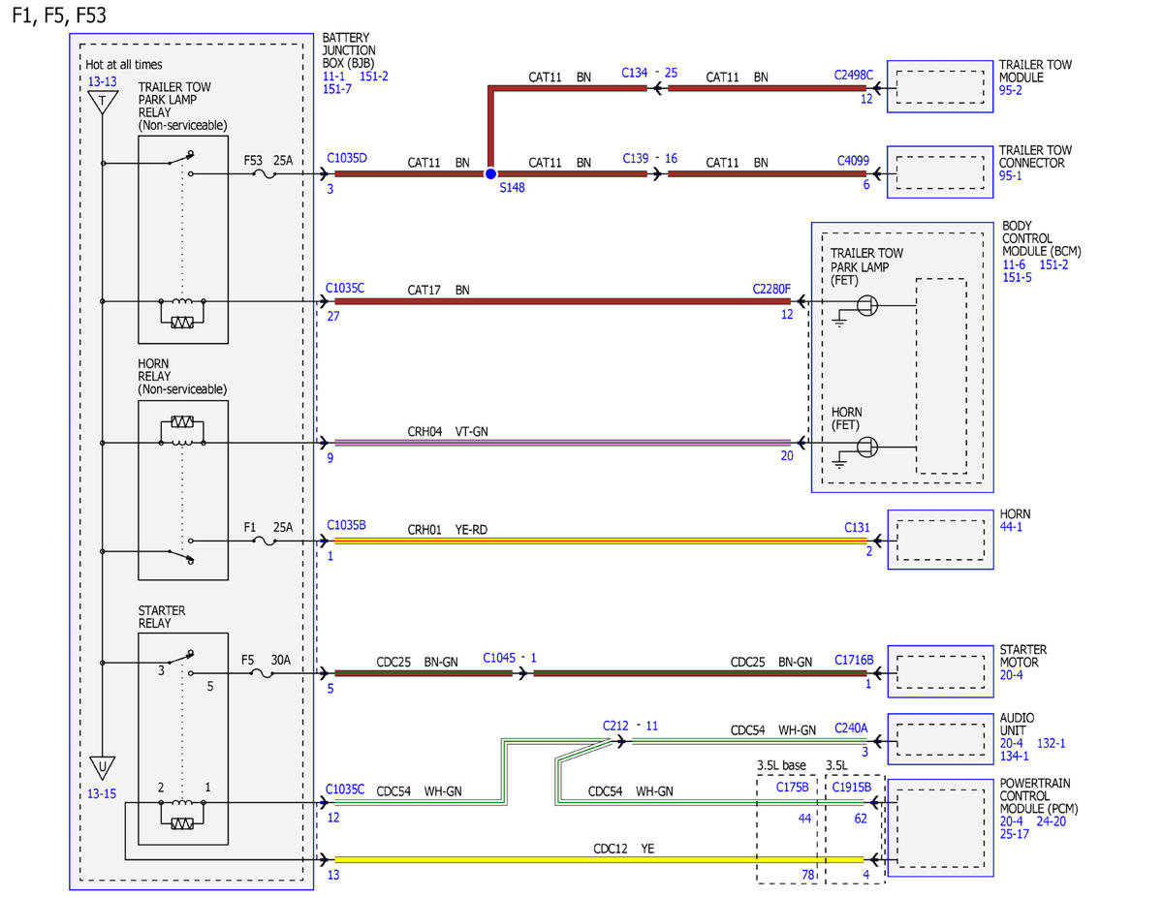The height and width of the screenshot is (898, 1163).
Task: Click the C175B connector label
Action: pos(791,788)
